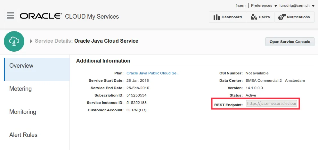Click the Customer Account: label

click(106, 110)
